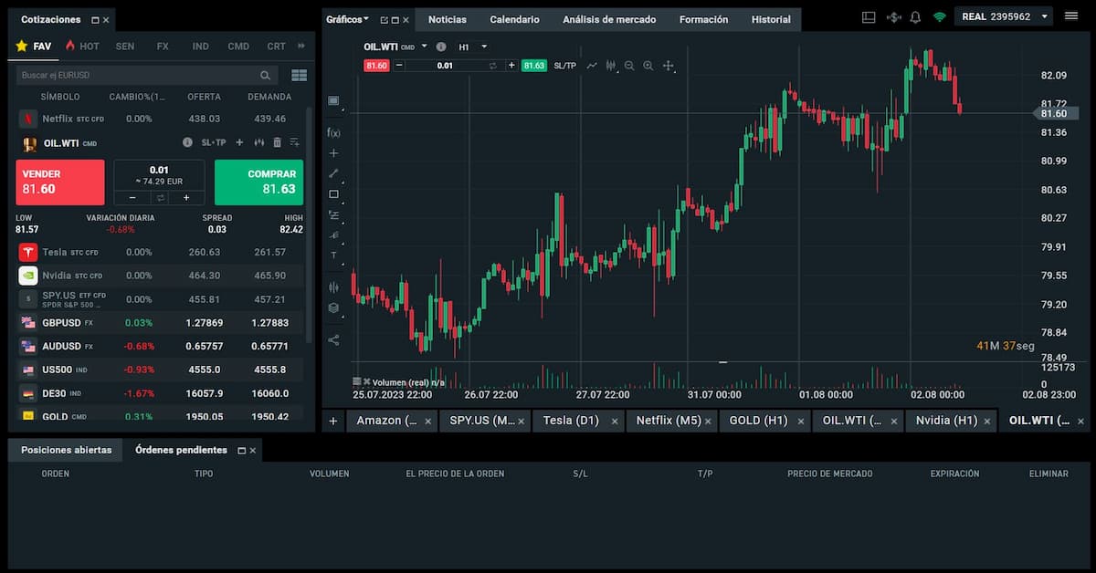Viewport: 1096px width, 573px height.
Task: Zoom in the chart
Action: pos(648,66)
